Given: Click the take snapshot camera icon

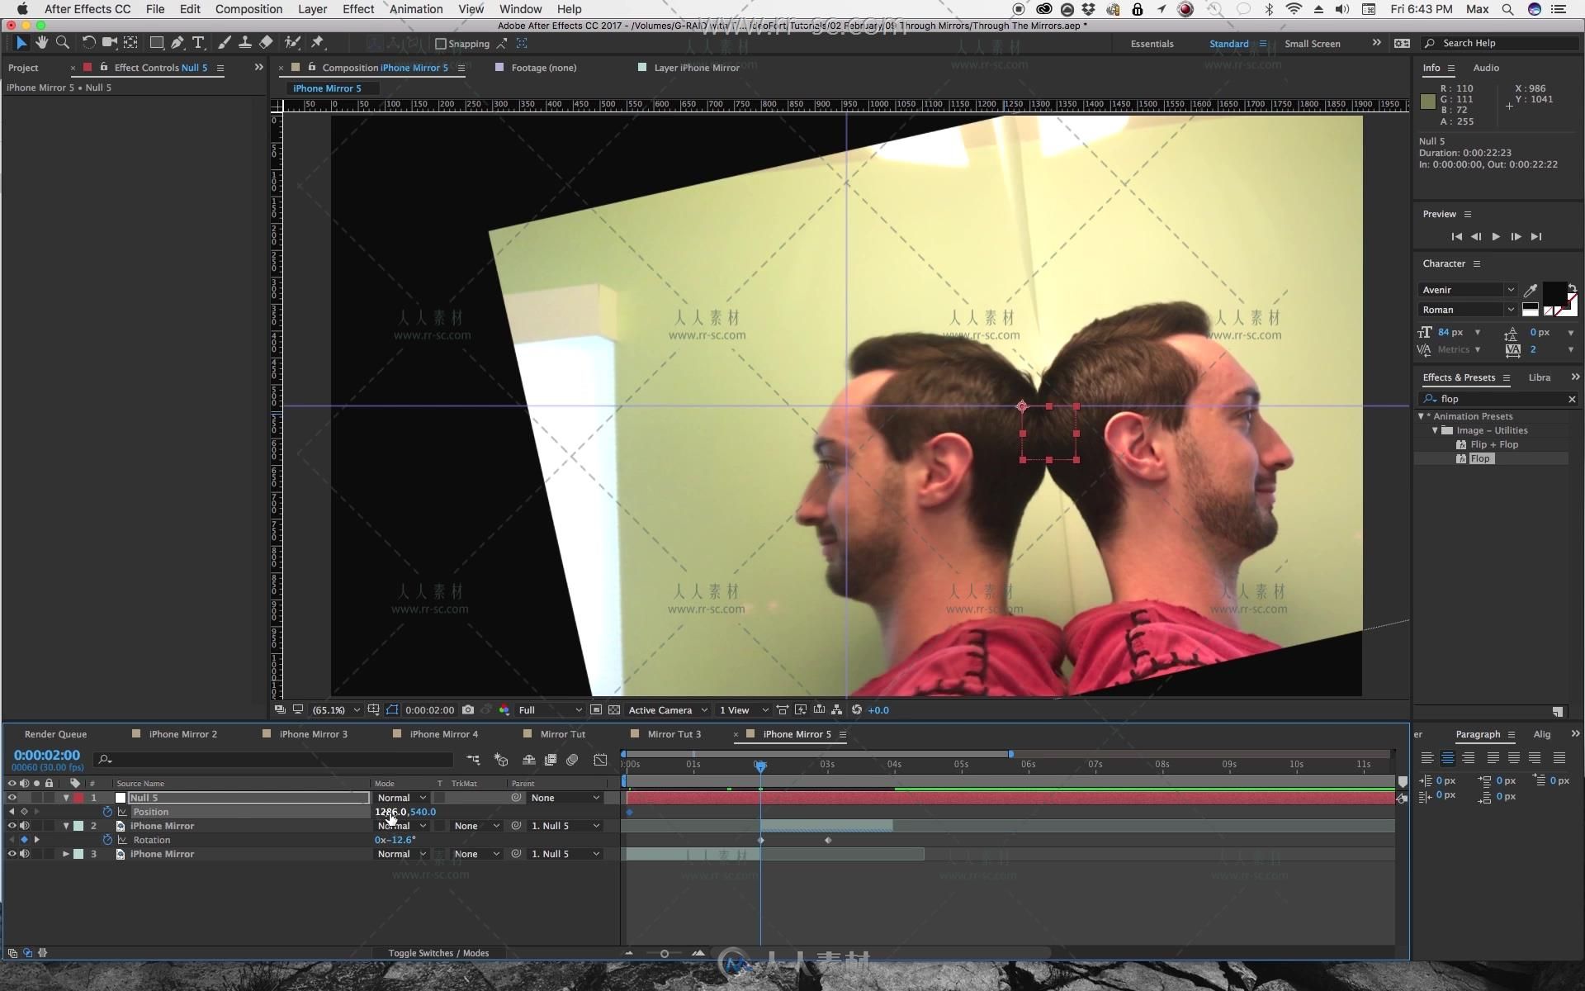Looking at the screenshot, I should click(468, 710).
